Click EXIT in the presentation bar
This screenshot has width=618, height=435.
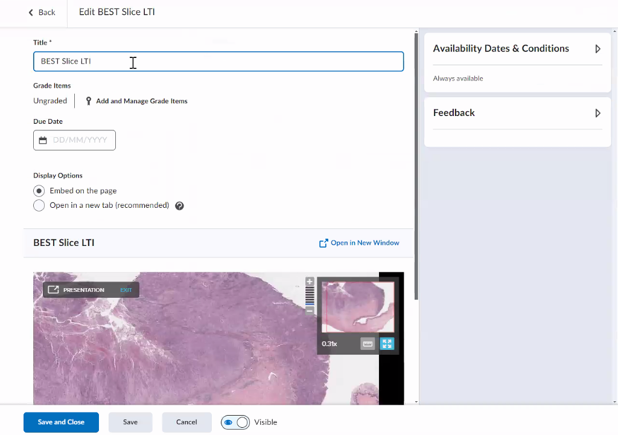pyautogui.click(x=126, y=290)
